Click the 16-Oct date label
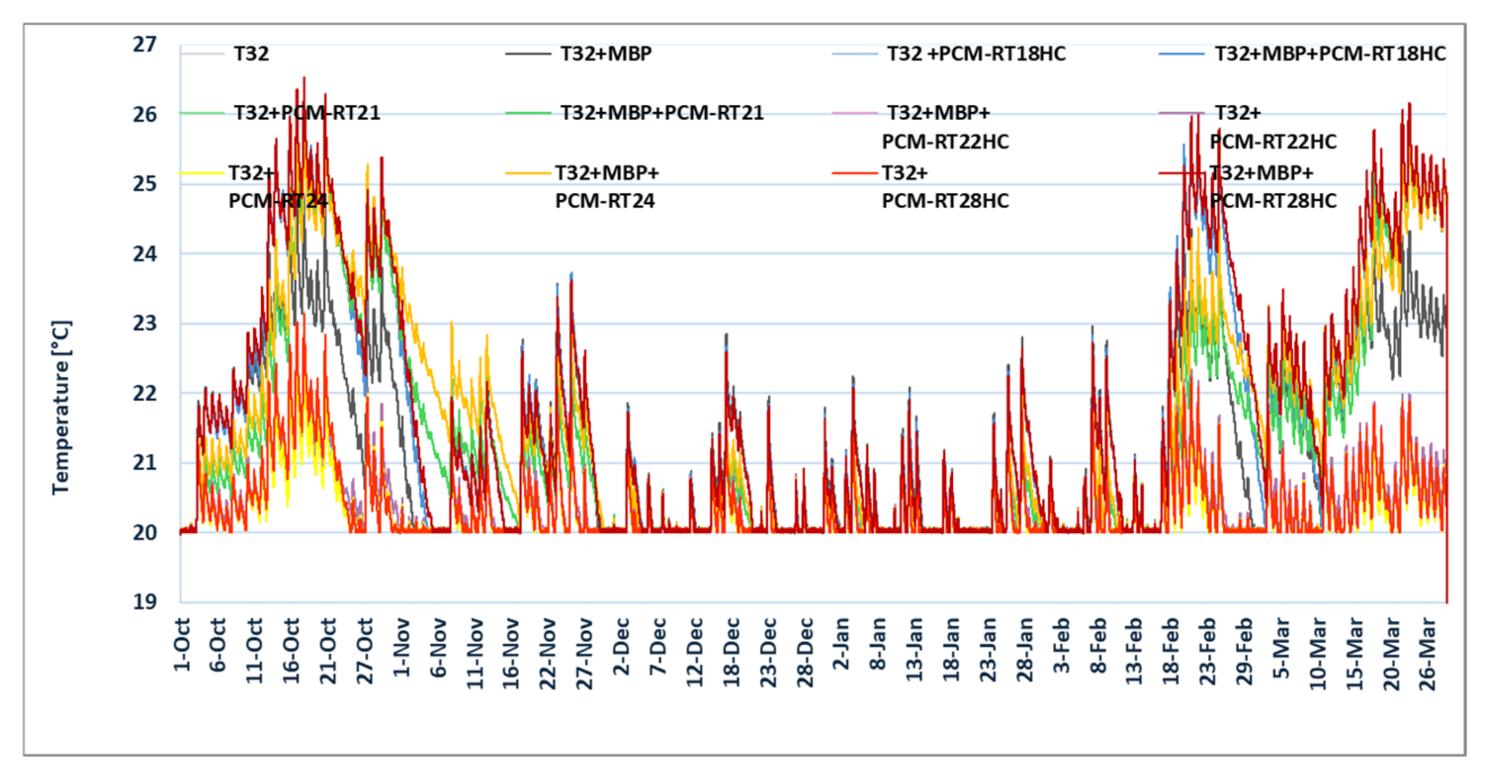 coord(291,651)
